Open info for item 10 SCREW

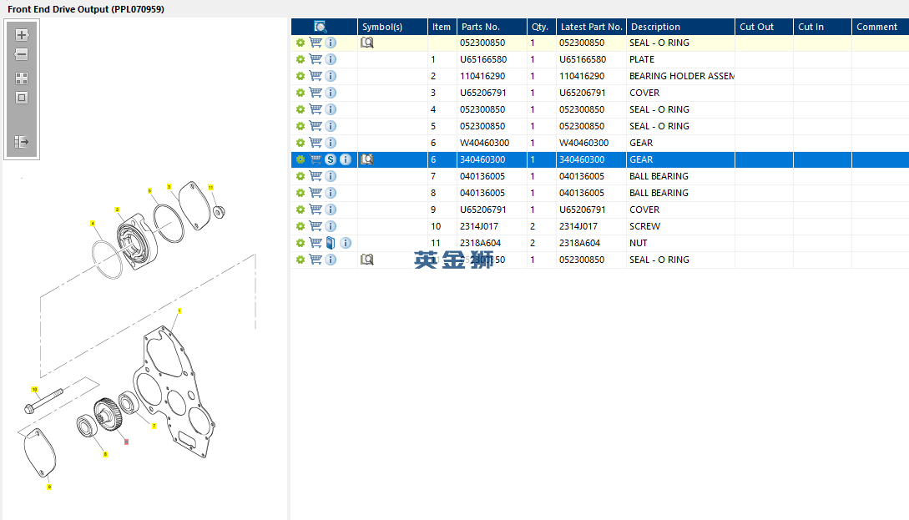331,226
